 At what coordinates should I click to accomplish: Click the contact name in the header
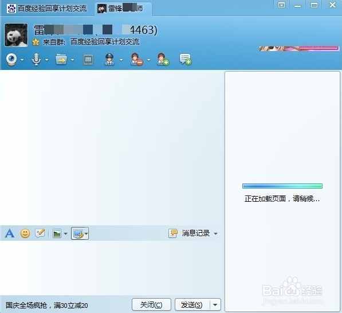(95, 30)
